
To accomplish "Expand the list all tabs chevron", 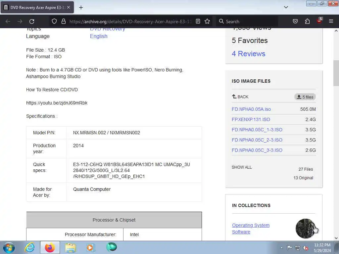I will [286, 7].
